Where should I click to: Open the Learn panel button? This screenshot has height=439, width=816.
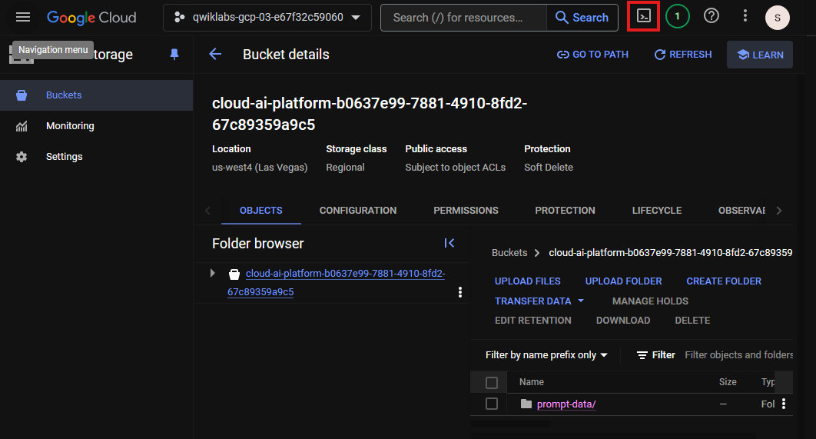pos(760,55)
